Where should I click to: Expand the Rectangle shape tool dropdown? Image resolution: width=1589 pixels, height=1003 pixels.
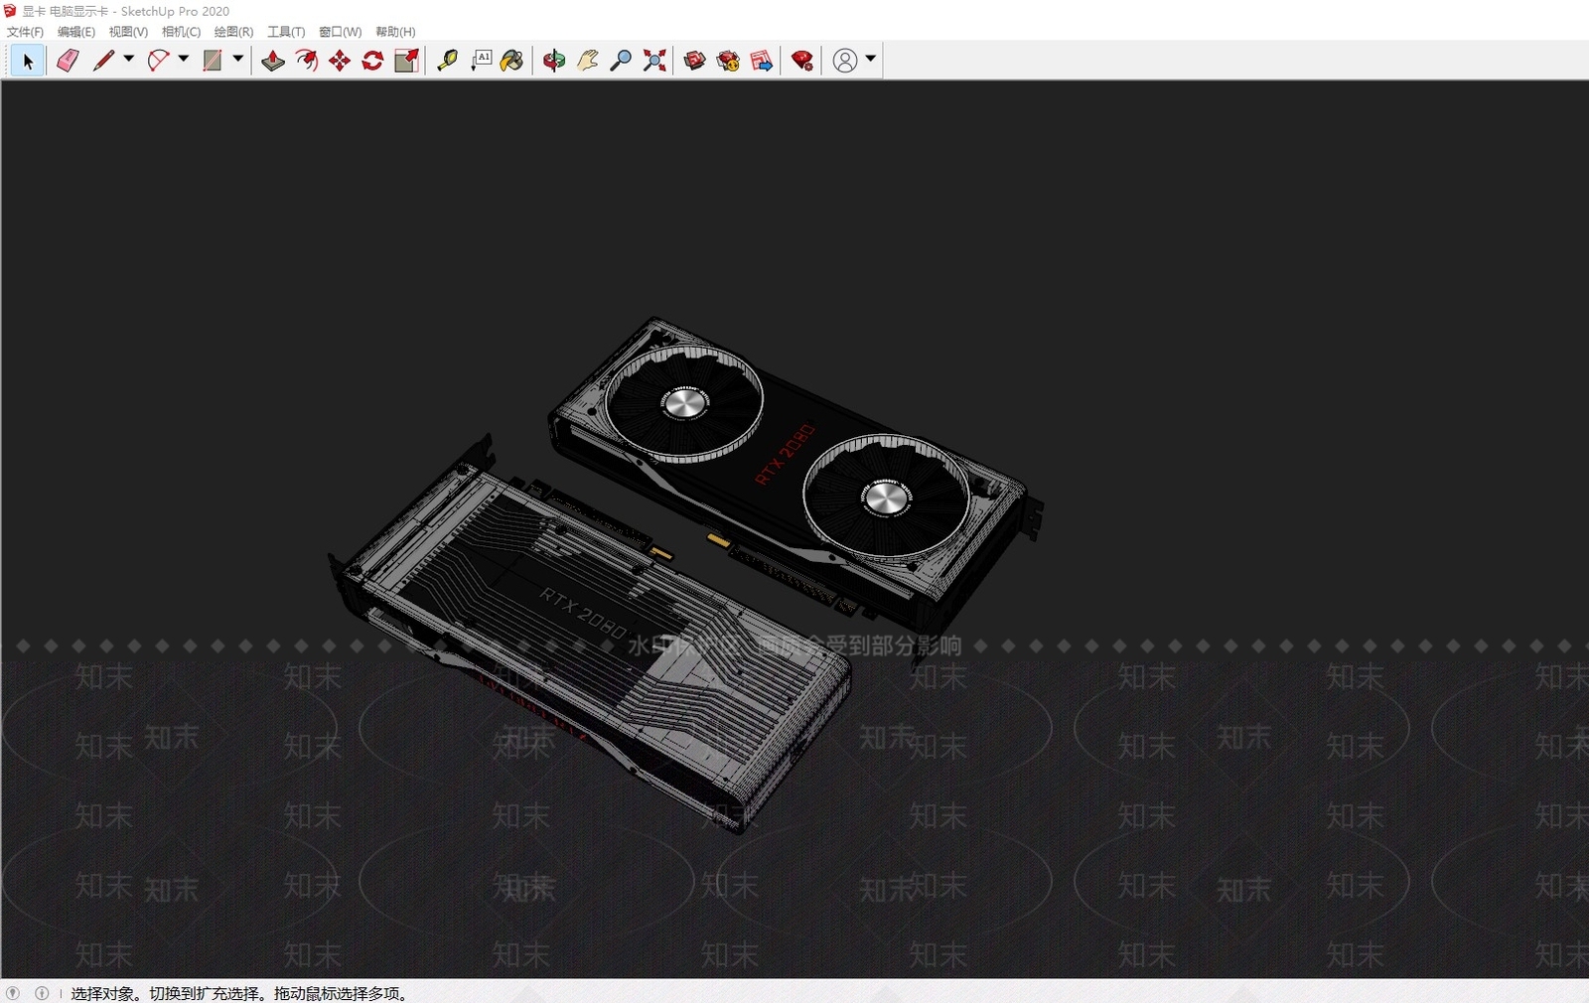tap(238, 60)
